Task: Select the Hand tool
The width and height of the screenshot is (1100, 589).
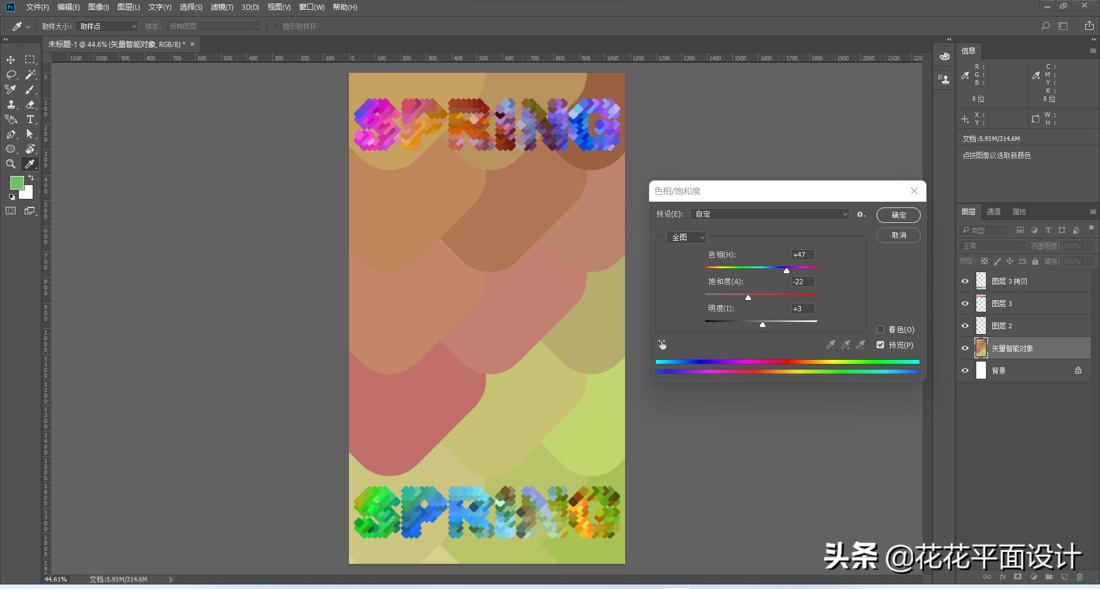Action: (30, 150)
